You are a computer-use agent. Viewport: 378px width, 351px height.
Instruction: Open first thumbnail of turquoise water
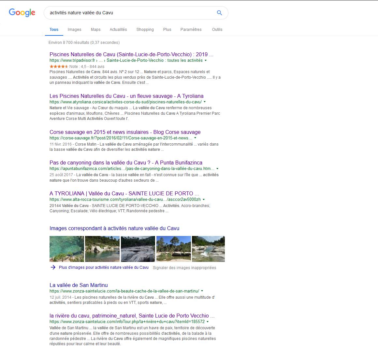tap(67, 249)
